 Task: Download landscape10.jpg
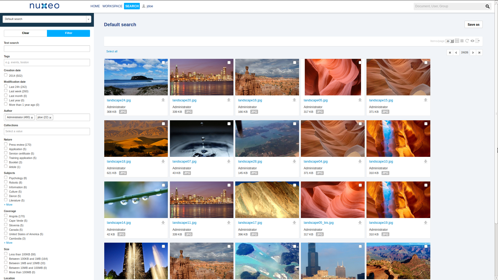click(426, 162)
